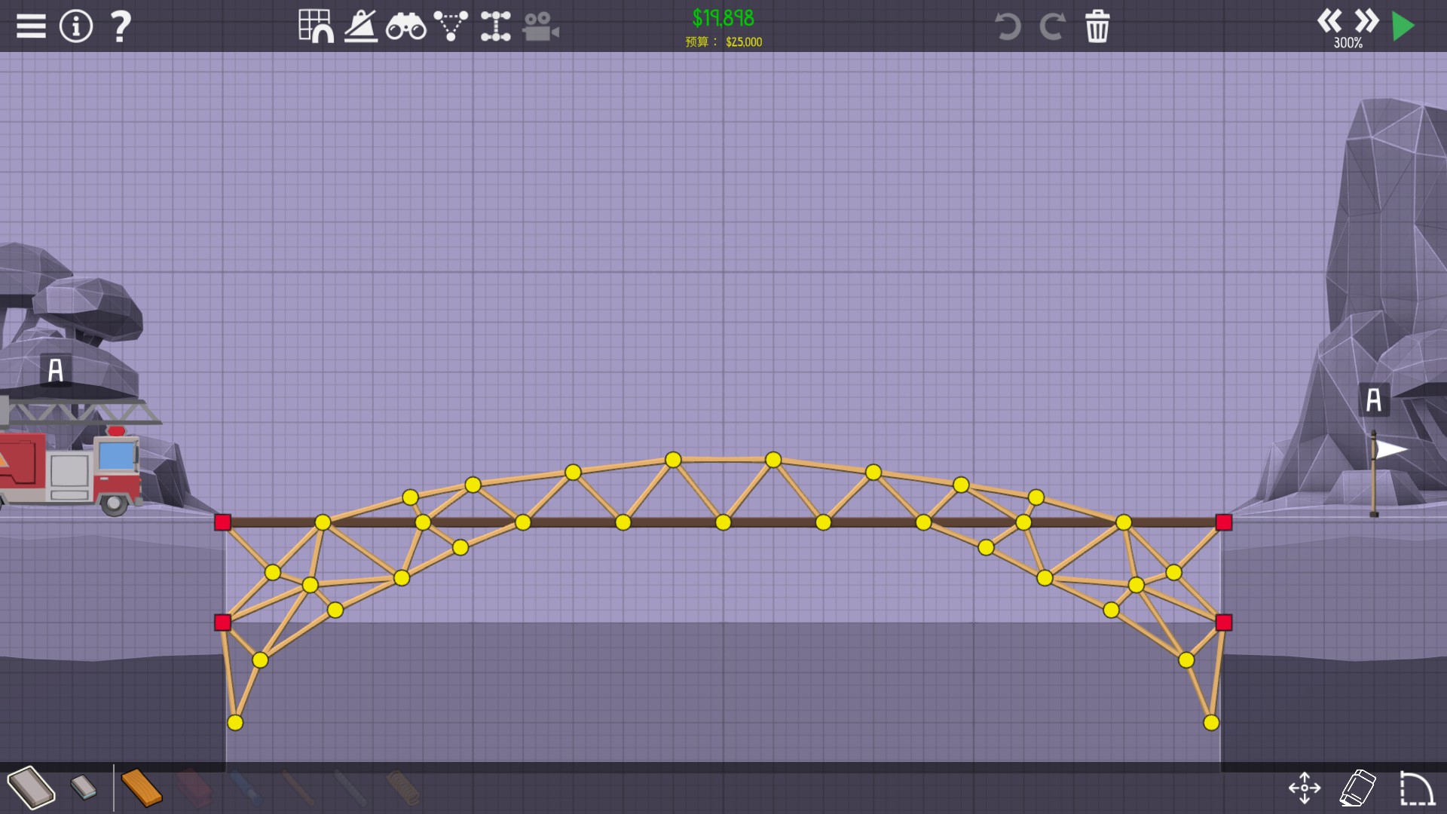Open the help question mark
The height and width of the screenshot is (814, 1447).
point(121,26)
